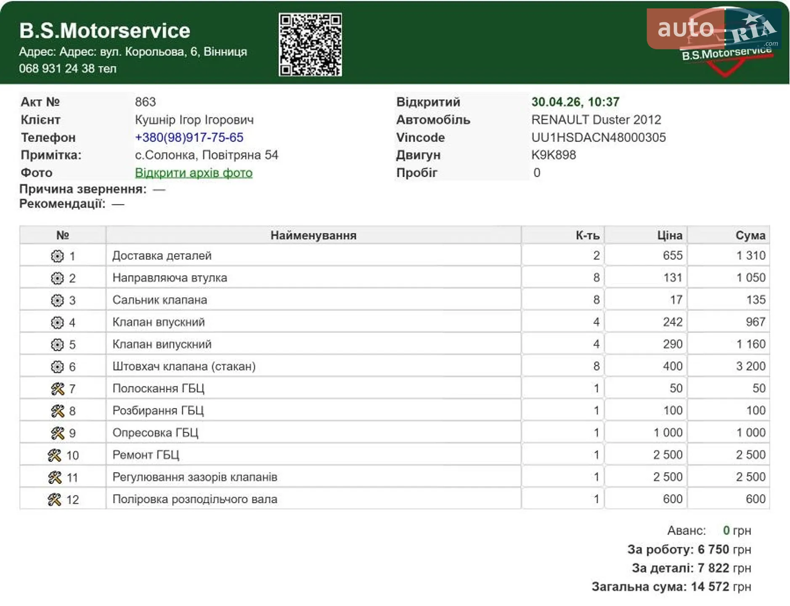790x606 pixels.
Task: Click the auto RIA logo
Action: (x=714, y=29)
